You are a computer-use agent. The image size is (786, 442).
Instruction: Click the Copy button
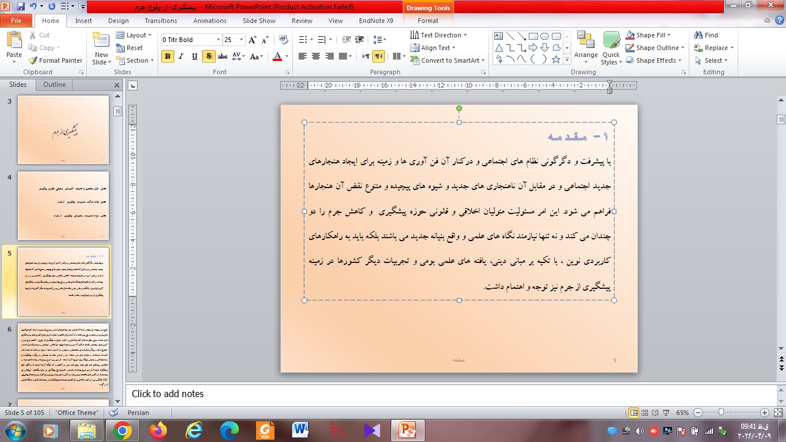click(43, 48)
